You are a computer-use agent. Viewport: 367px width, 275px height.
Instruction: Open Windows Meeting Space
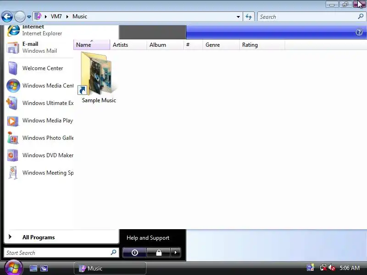(39, 173)
